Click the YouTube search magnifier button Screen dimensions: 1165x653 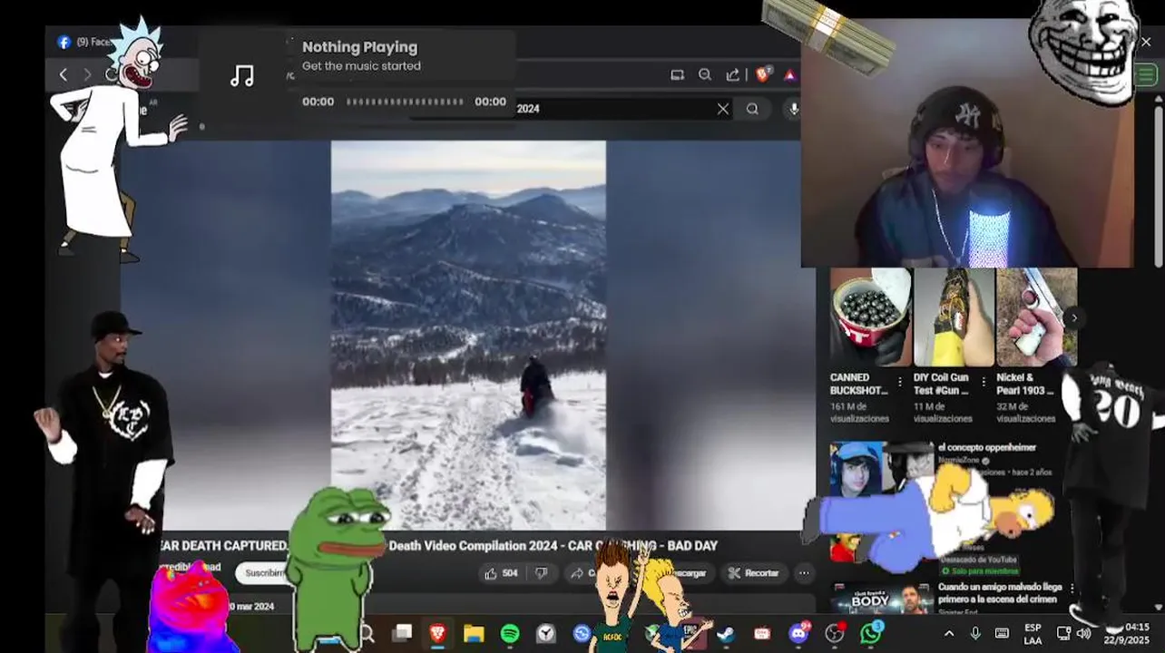click(x=752, y=109)
